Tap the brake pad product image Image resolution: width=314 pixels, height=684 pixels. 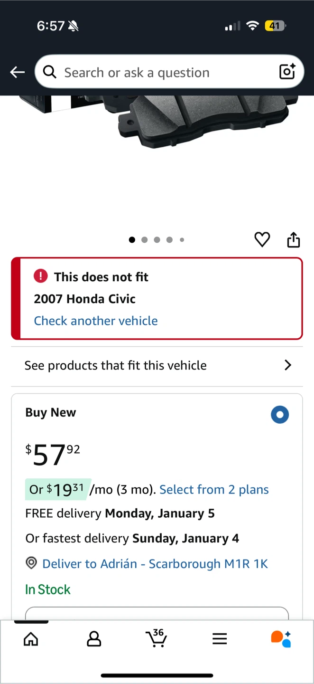pos(209,121)
